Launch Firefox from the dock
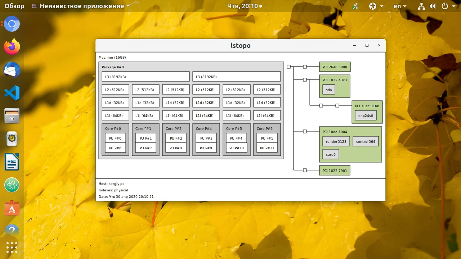The height and width of the screenshot is (259, 461). pos(12,47)
